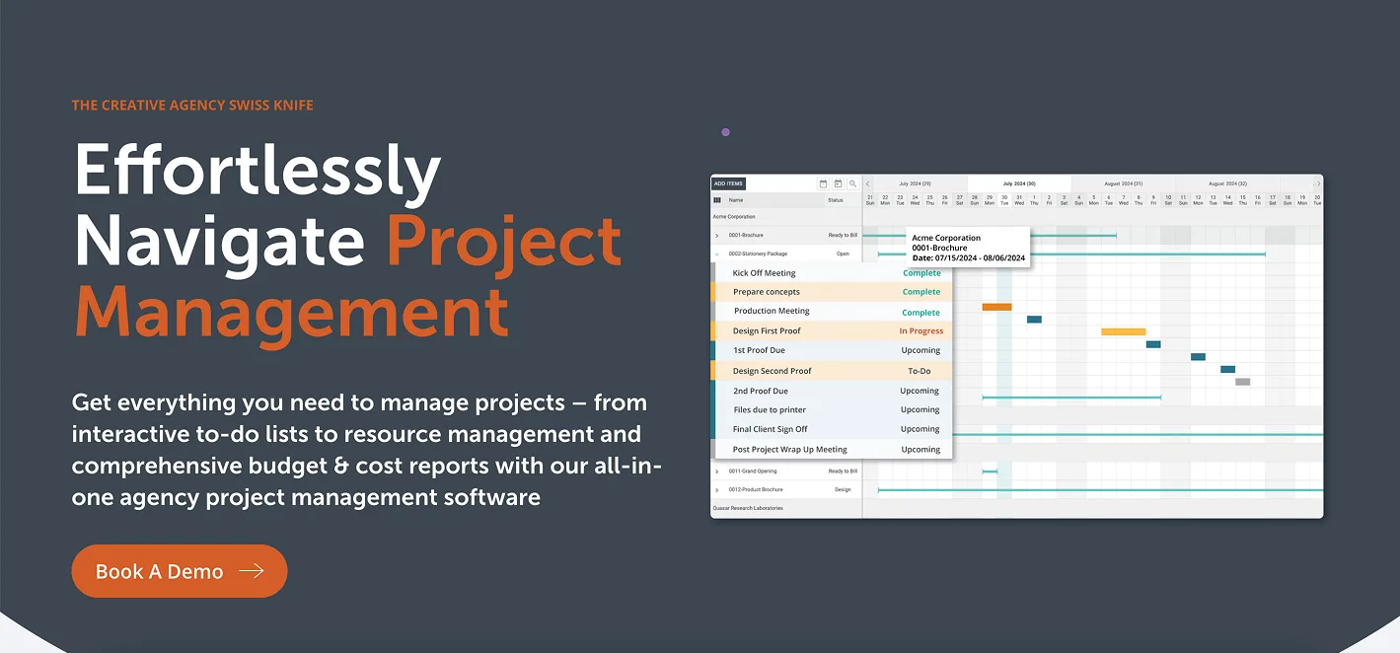Click the arrow icon on Book A Demo
The width and height of the screenshot is (1400, 653).
click(252, 571)
